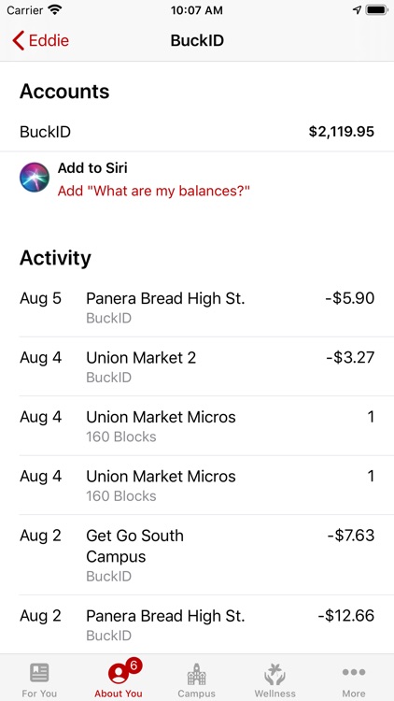394x701 pixels.
Task: Tap the Wi-Fi icon in status bar
Action: pos(55,10)
